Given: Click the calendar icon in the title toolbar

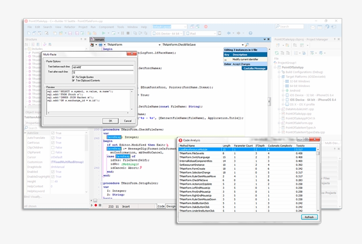Looking at the screenshot, I should point(320,27).
